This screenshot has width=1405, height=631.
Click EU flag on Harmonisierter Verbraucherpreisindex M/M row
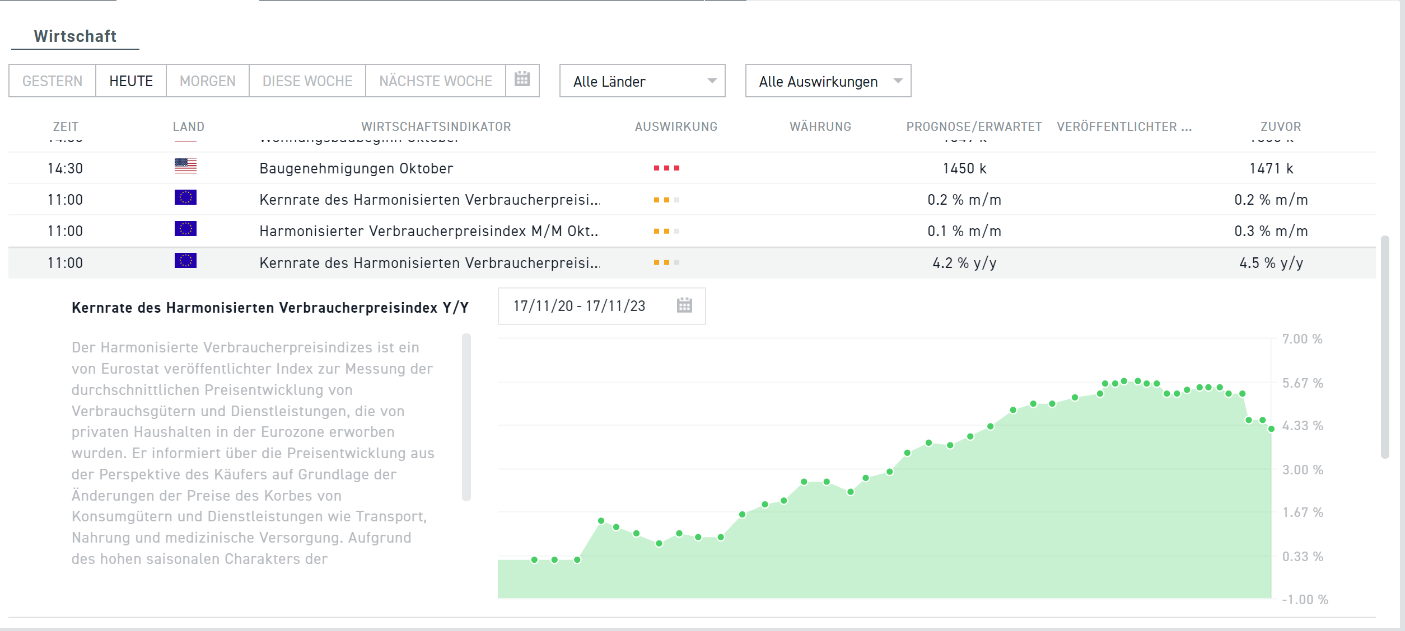(x=185, y=229)
